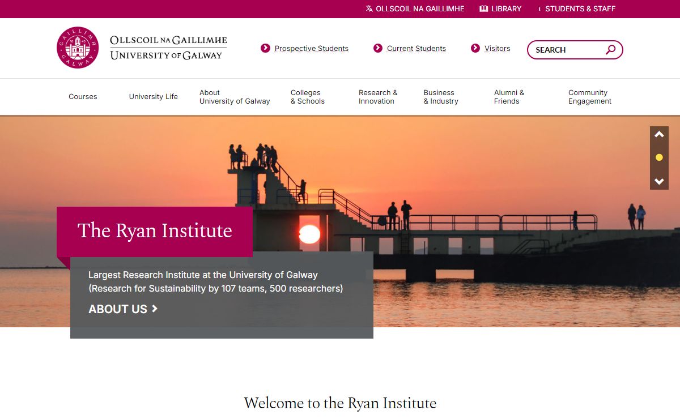The width and height of the screenshot is (680, 419).
Task: Open Students & Staff link
Action: click(580, 9)
